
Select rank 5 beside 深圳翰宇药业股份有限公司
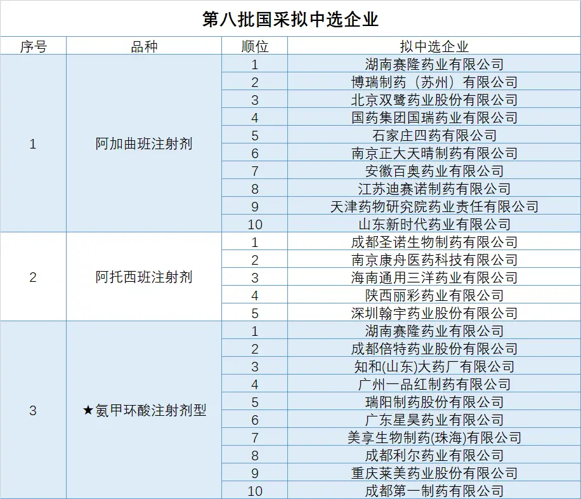pyautogui.click(x=254, y=314)
